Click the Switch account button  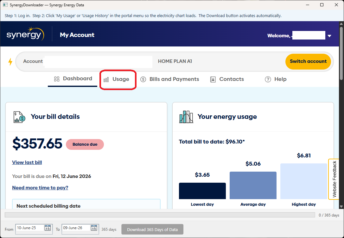pyautogui.click(x=308, y=62)
